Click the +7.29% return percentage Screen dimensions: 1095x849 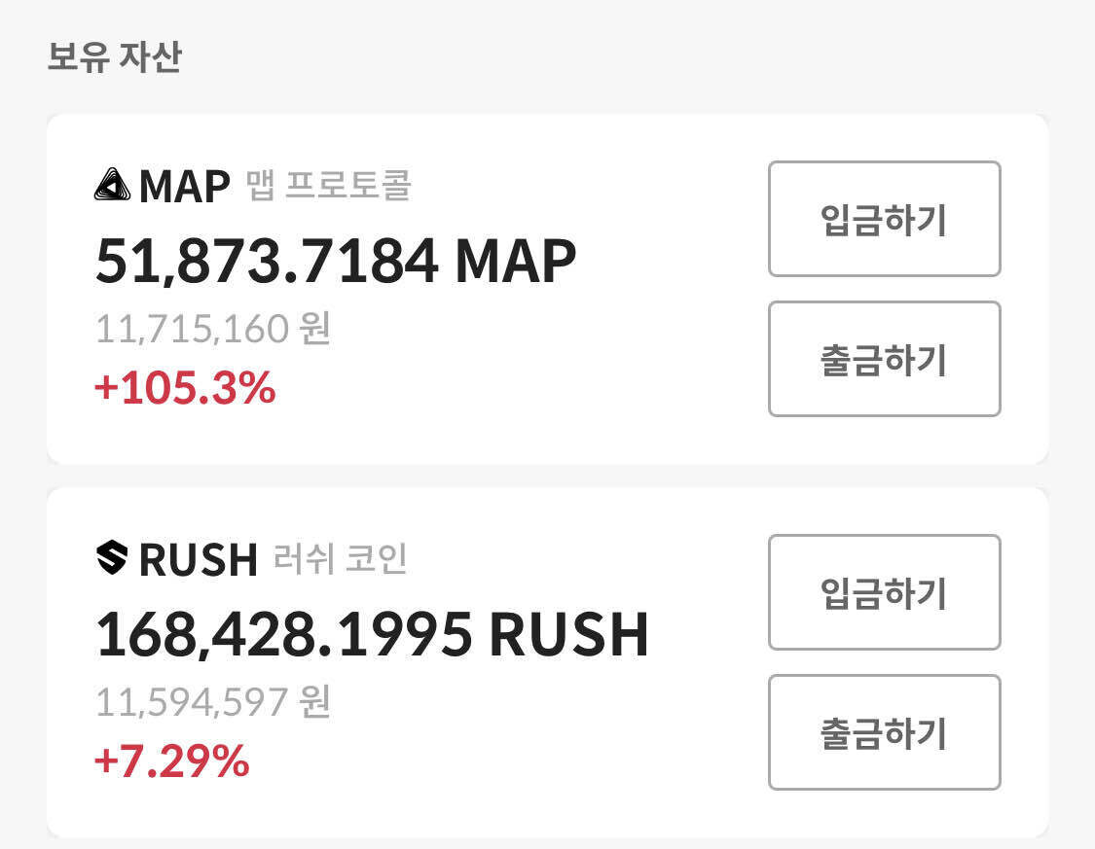click(x=171, y=761)
